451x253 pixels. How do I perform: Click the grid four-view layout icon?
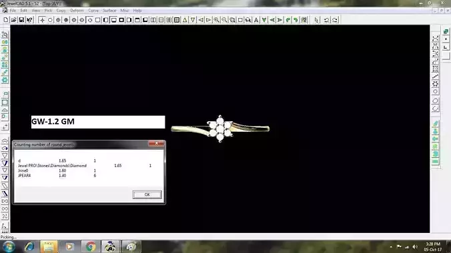point(177,20)
